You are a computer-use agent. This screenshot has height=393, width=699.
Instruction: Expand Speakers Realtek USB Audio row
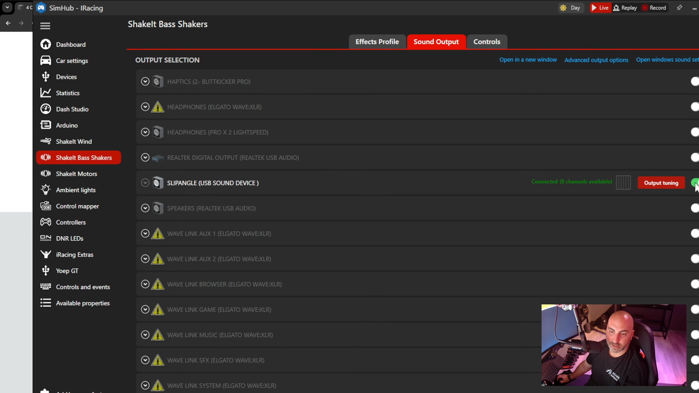pos(145,208)
